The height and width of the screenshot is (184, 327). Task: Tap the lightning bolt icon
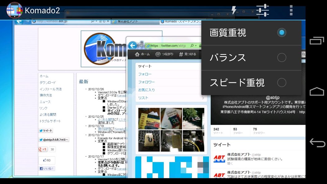pos(234,10)
